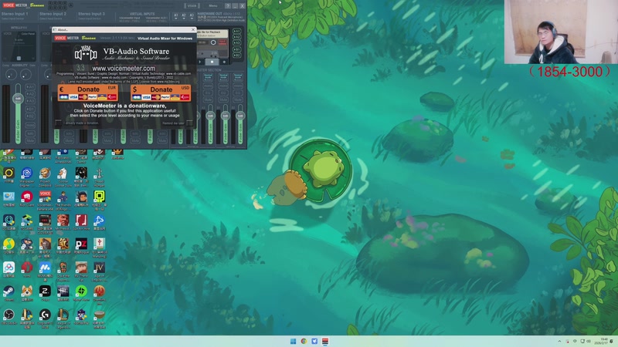Open League of Legends desktop shortcut

(63, 318)
